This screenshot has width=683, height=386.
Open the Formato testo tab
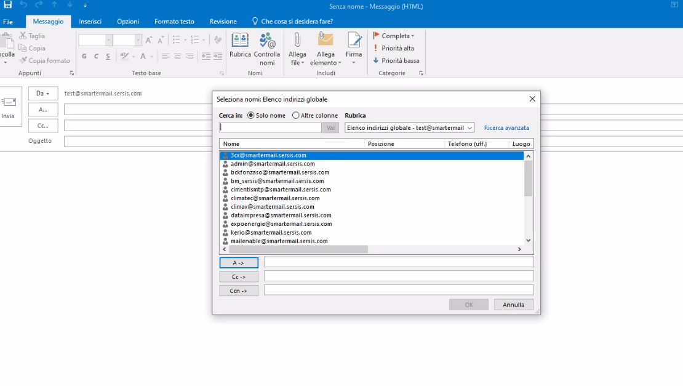coord(174,22)
